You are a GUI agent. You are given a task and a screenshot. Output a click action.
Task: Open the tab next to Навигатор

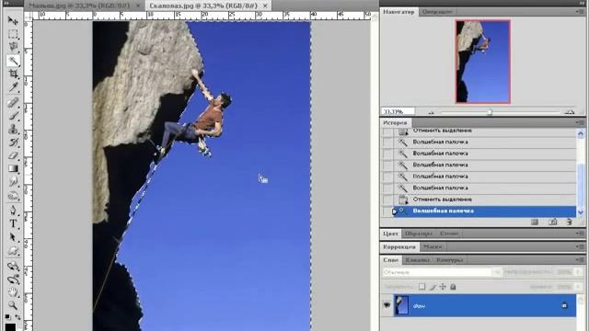pos(436,12)
